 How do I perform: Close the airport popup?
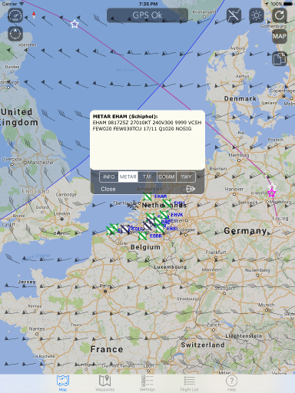[x=108, y=189]
